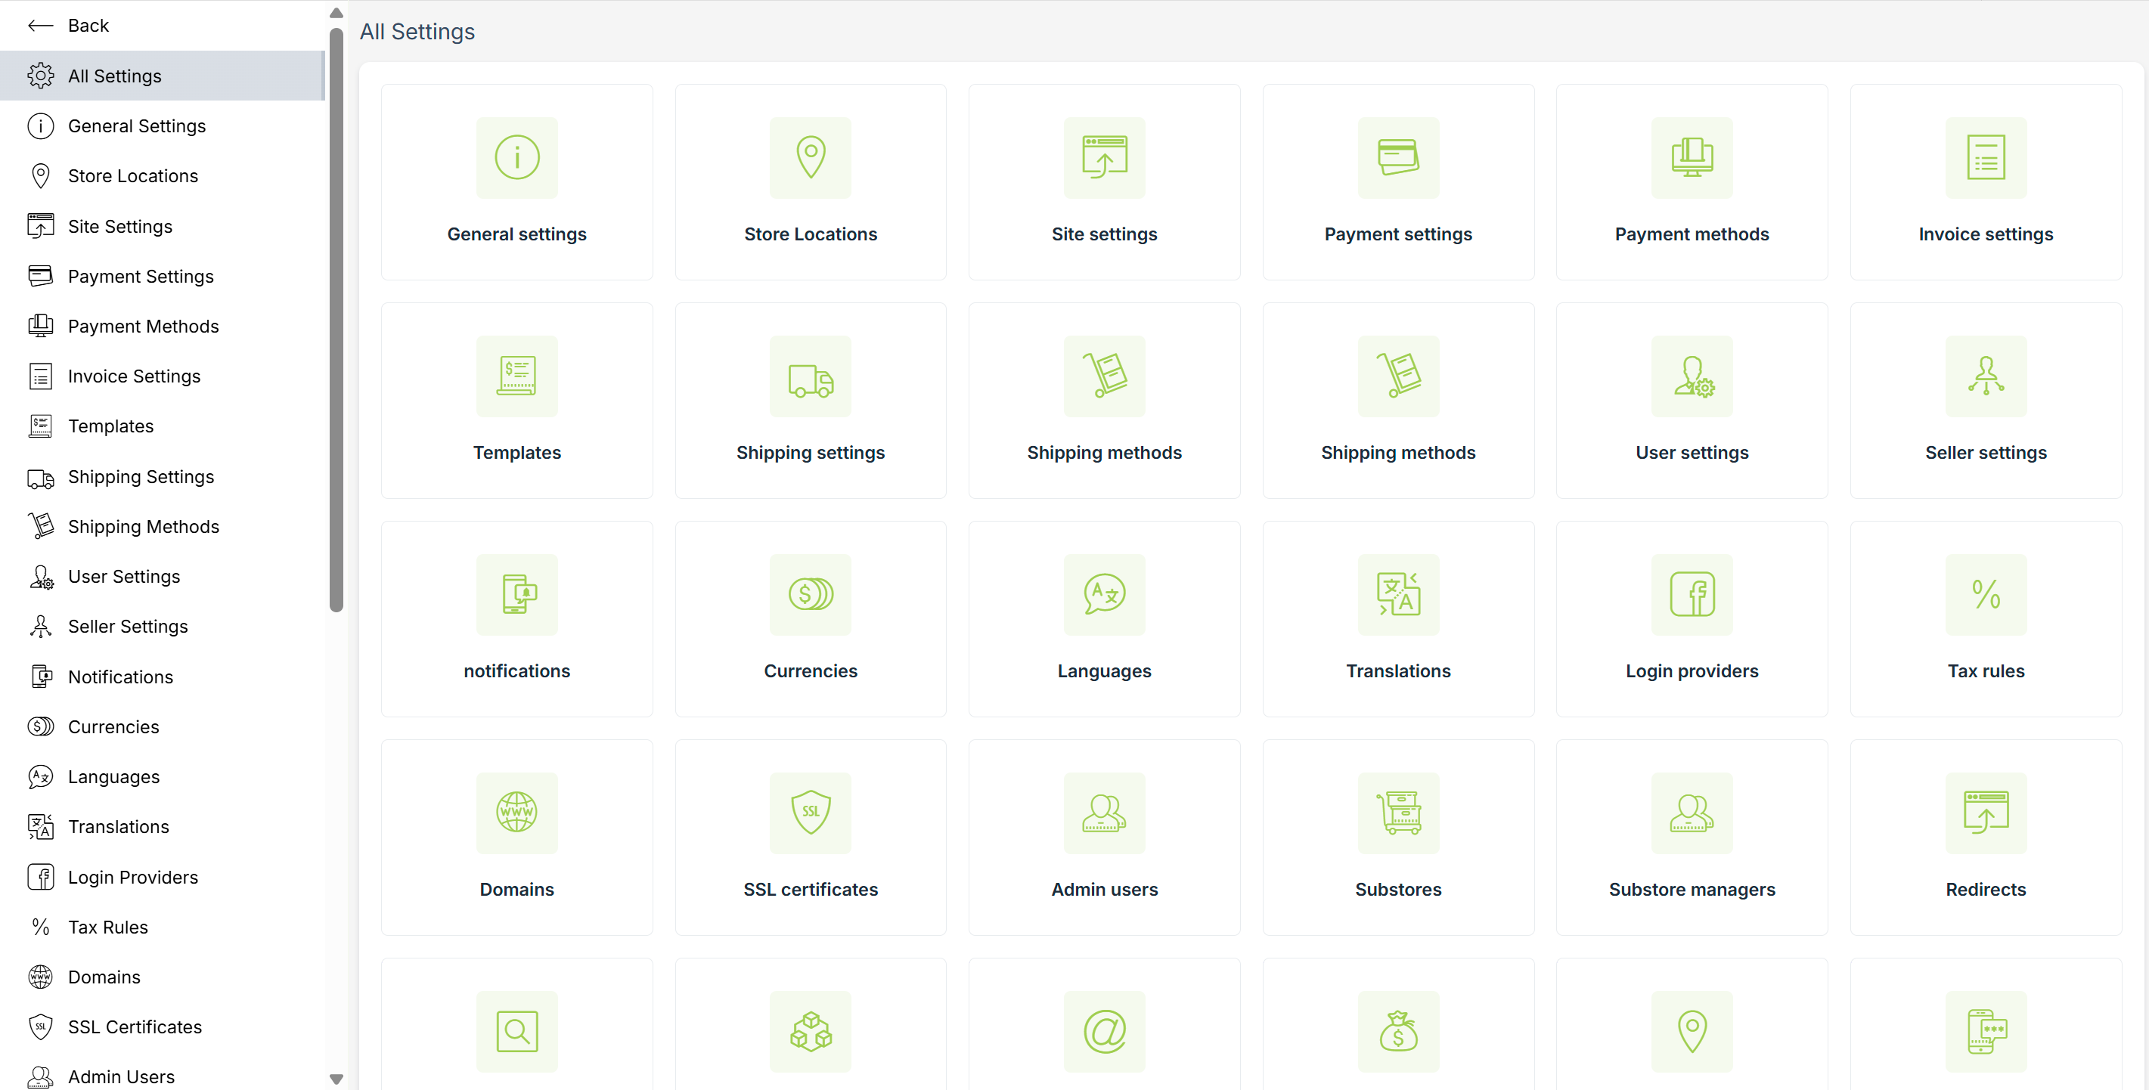Open the Shipping settings truck icon
This screenshot has width=2149, height=1090.
810,376
